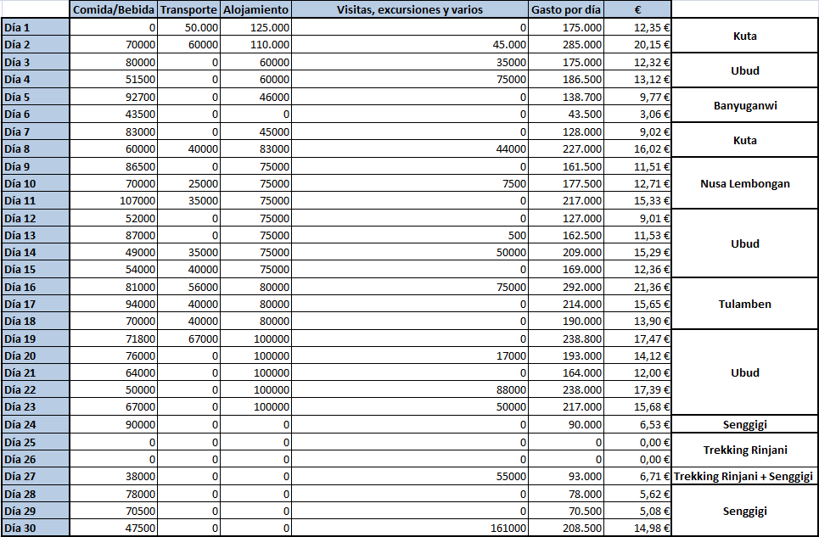Select the Día 1 row label

click(x=36, y=27)
